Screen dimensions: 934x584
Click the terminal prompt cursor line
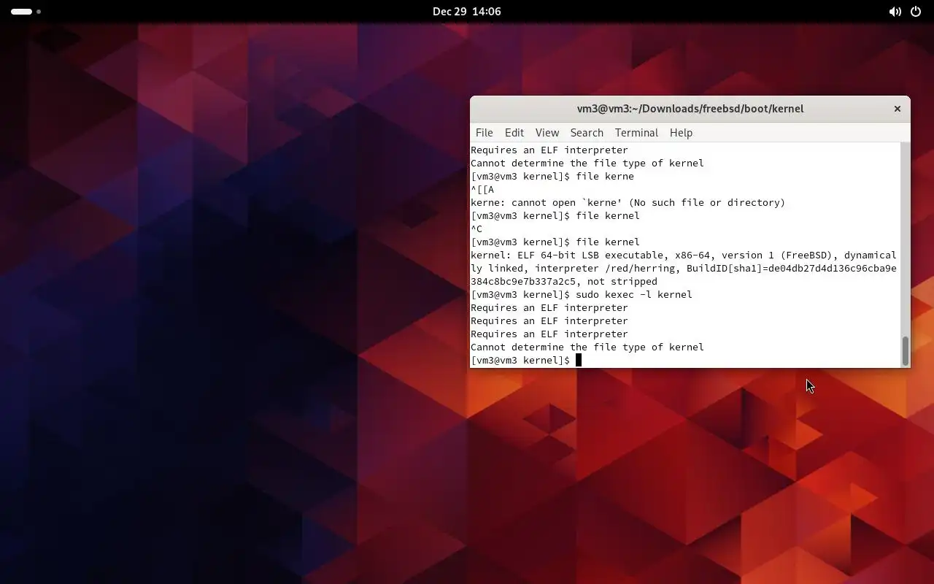pos(526,360)
